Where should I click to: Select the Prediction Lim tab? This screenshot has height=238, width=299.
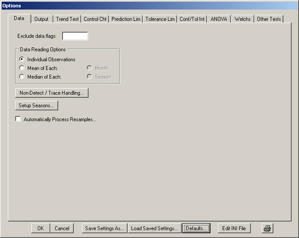click(x=126, y=19)
